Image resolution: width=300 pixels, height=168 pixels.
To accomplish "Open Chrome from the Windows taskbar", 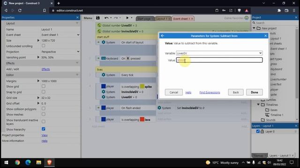I will click(17, 162).
